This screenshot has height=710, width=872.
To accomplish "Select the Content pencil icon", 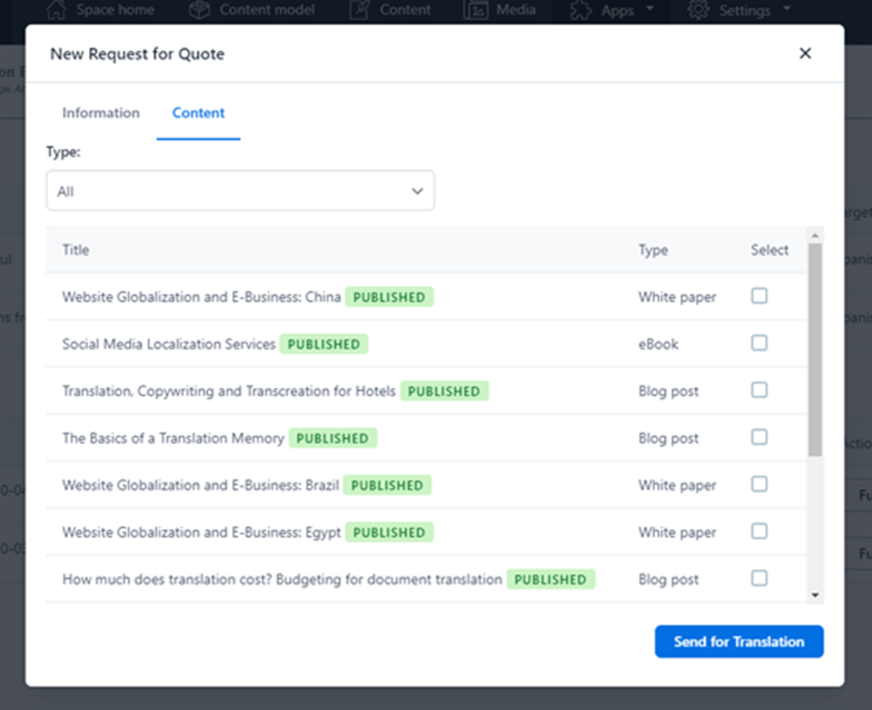I will [358, 10].
